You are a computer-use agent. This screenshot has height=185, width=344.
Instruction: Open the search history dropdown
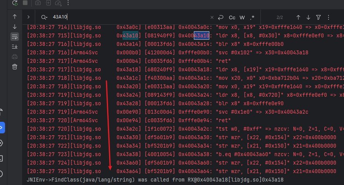(44, 17)
